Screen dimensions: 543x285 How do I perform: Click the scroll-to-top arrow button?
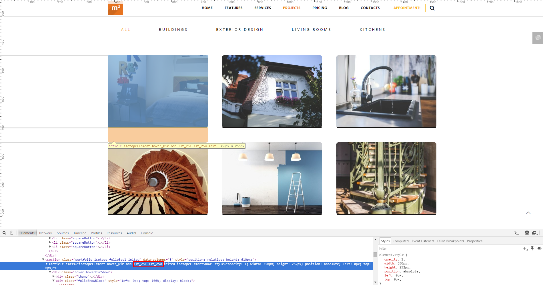click(x=528, y=213)
